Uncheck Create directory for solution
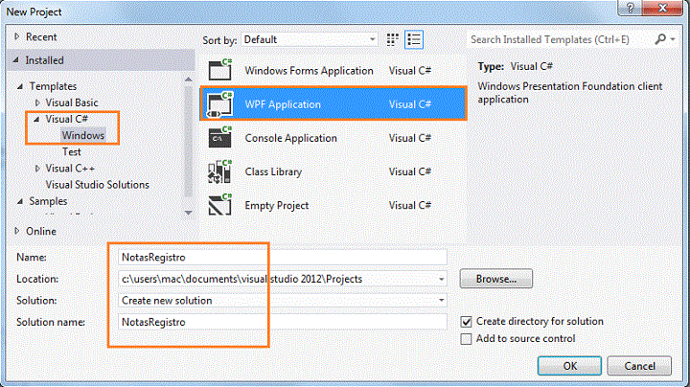The image size is (690, 387). pos(466,322)
